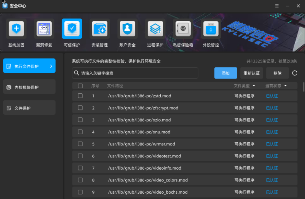Image resolution: width=305 pixels, height=199 pixels.
Task: Open the 私密保险箱 private safe icon
Action: pos(183,29)
